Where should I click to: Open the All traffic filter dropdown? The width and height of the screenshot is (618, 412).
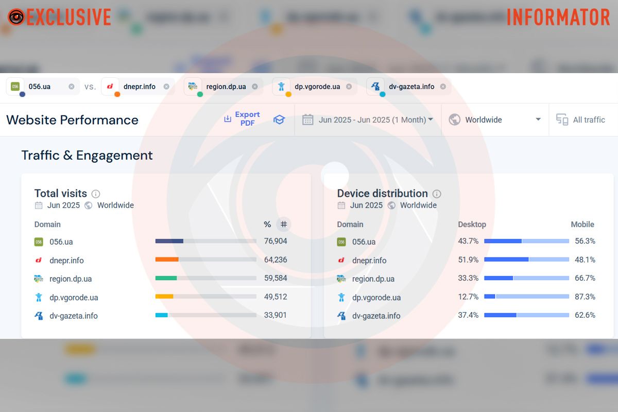coord(589,119)
